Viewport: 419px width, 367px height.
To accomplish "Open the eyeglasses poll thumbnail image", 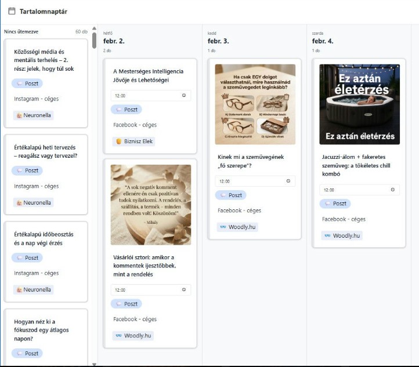I will point(255,104).
